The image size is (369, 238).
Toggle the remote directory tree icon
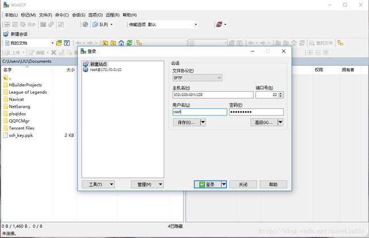point(340,43)
